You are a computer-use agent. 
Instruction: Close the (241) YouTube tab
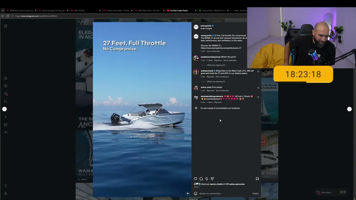point(100,11)
